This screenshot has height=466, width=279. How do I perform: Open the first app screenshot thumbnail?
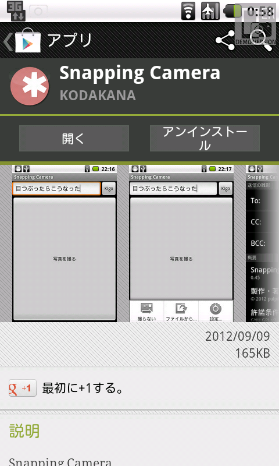tap(65, 243)
